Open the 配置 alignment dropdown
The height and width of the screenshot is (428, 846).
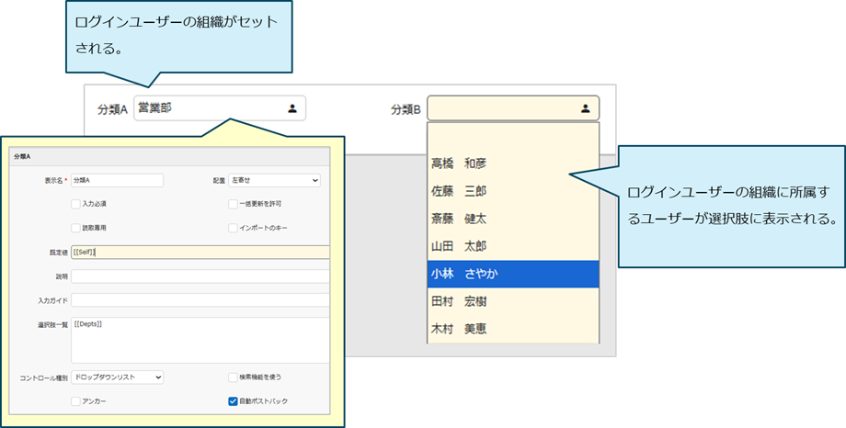pos(273,181)
